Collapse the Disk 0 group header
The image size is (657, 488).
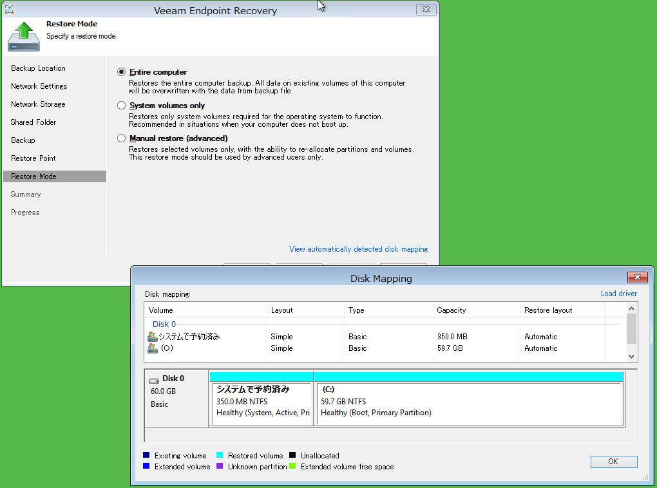tap(164, 324)
